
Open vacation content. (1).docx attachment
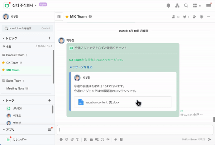click(x=123, y=102)
